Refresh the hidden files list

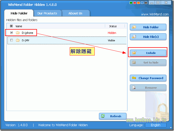point(113,116)
